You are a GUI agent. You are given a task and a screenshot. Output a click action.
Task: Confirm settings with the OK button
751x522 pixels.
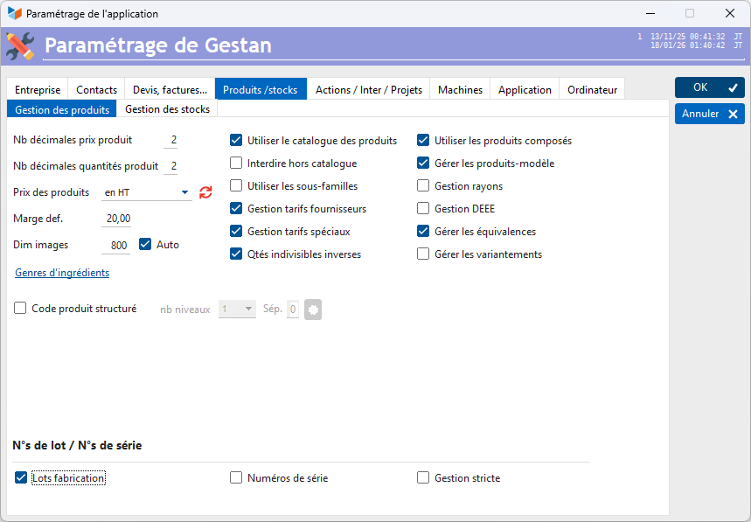click(x=709, y=87)
